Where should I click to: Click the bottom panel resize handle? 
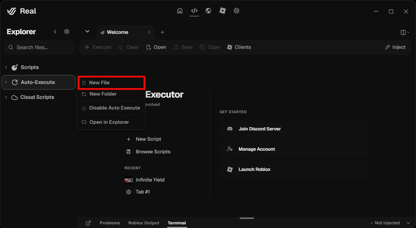[247, 218]
